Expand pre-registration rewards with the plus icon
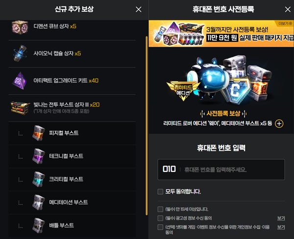 pos(279,123)
